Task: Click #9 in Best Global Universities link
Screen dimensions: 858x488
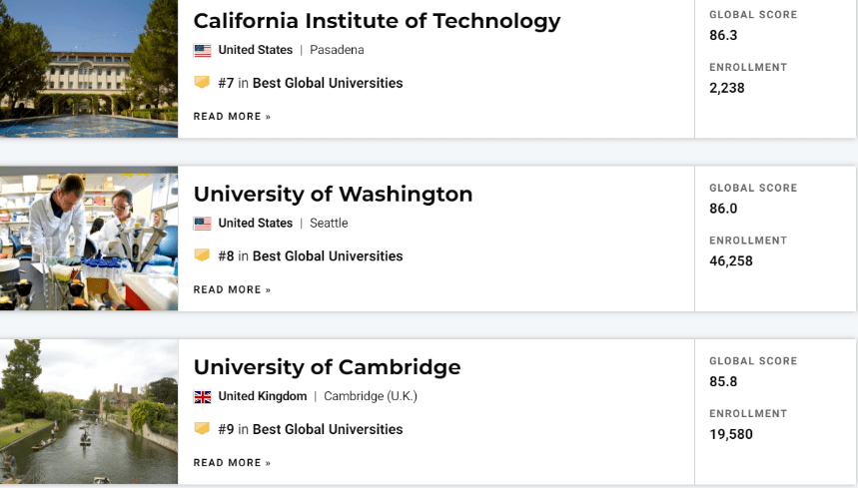Action: 311,429
